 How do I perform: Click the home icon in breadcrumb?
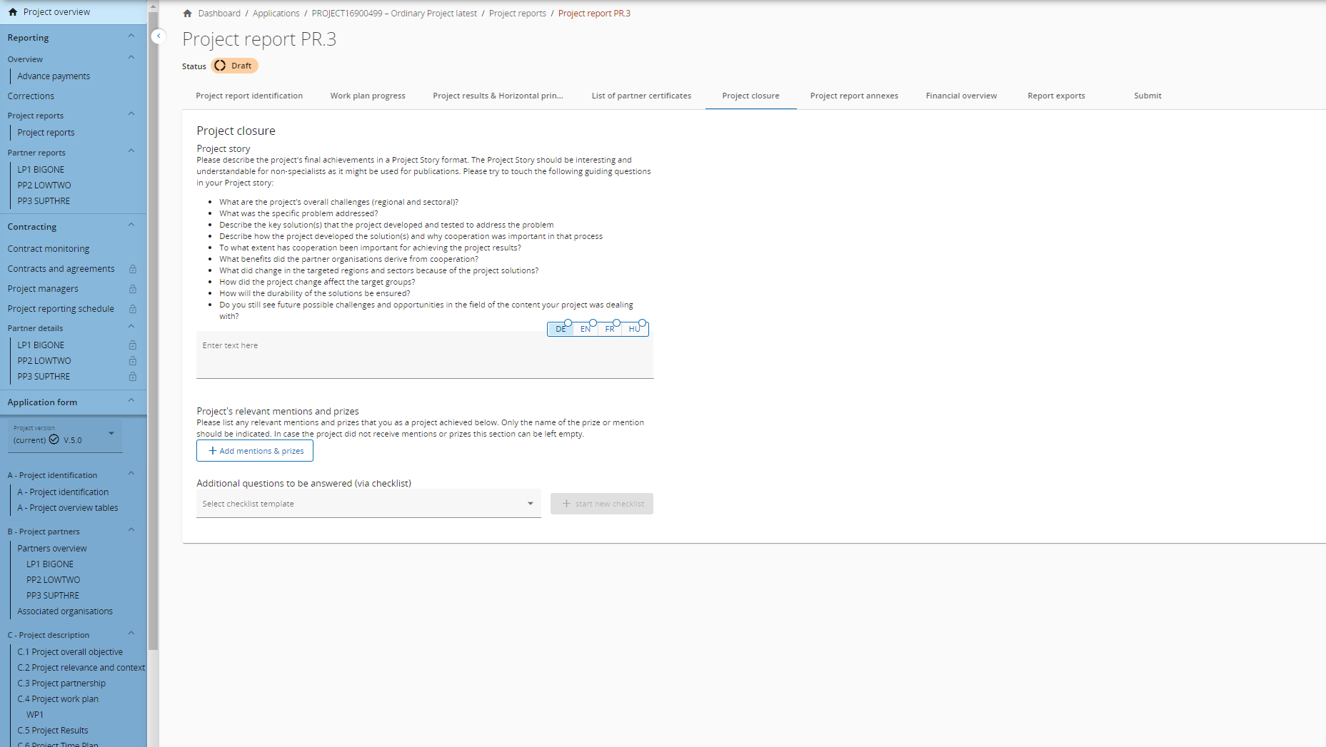click(187, 14)
